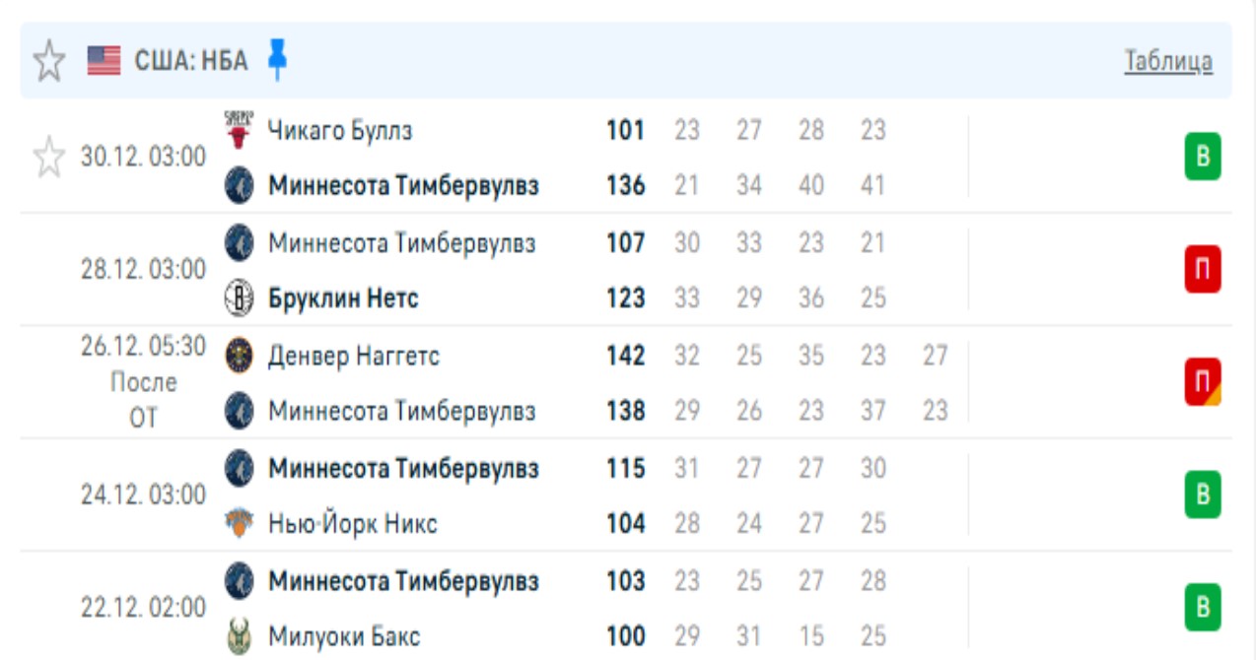Toggle favorite star for USA NBA league
1256x660 pixels.
[x=48, y=61]
